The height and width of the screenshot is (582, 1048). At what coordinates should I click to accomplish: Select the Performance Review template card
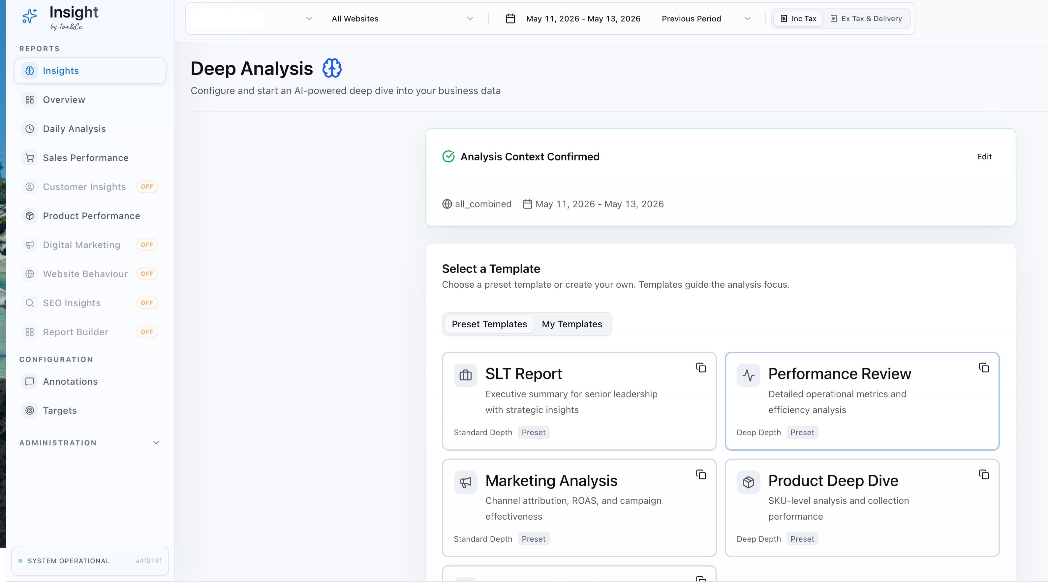point(862,401)
